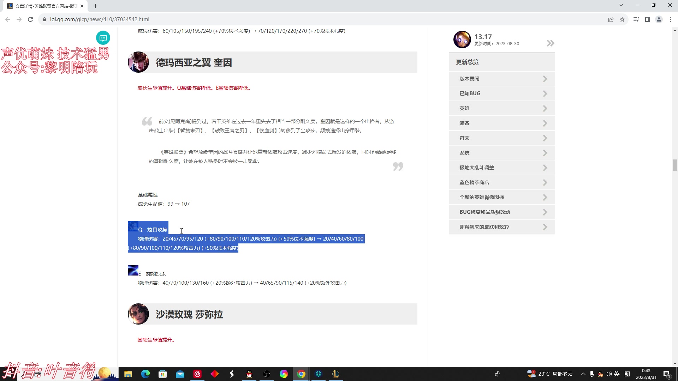The height and width of the screenshot is (381, 678).
Task: Open QQ penguin app from taskbar
Action: [x=249, y=374]
